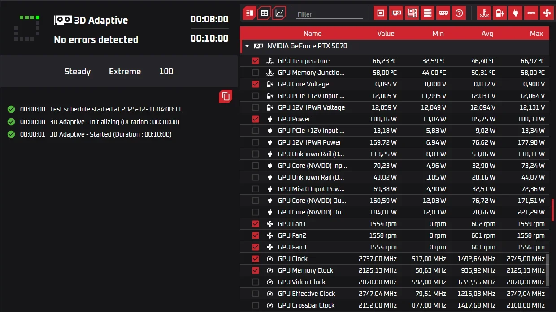
Task: Toggle the current sensor type filter
Action: [531, 13]
